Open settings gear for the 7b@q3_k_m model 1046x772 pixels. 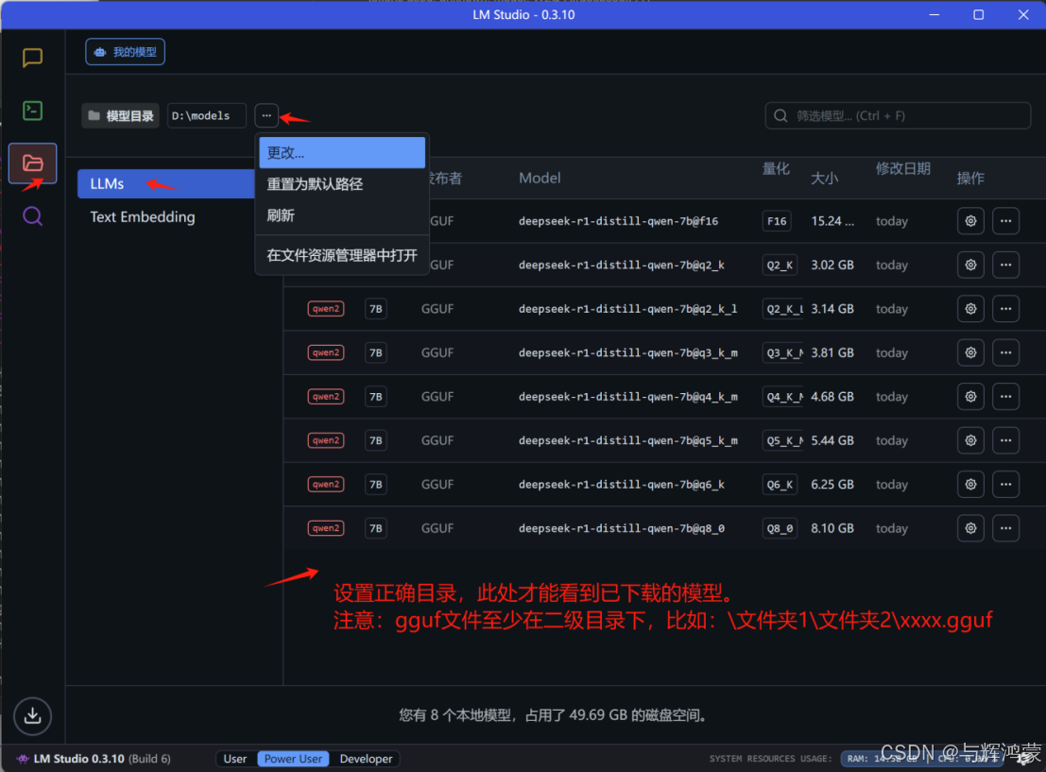click(970, 353)
